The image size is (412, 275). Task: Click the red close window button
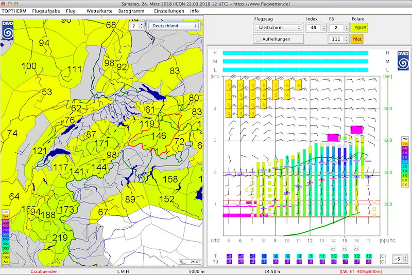pos(4,4)
